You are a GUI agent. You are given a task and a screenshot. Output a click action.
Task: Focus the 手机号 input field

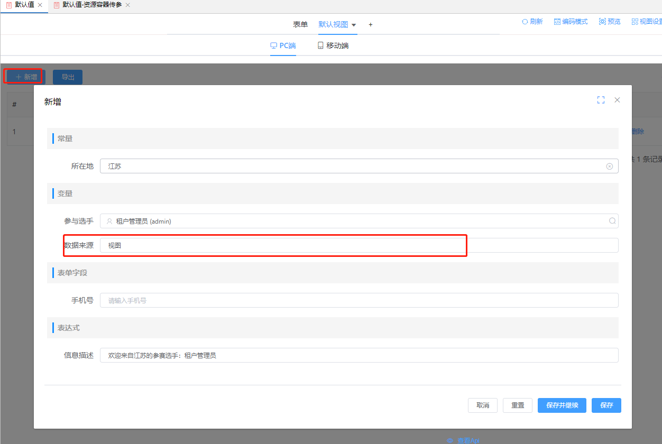[358, 300]
